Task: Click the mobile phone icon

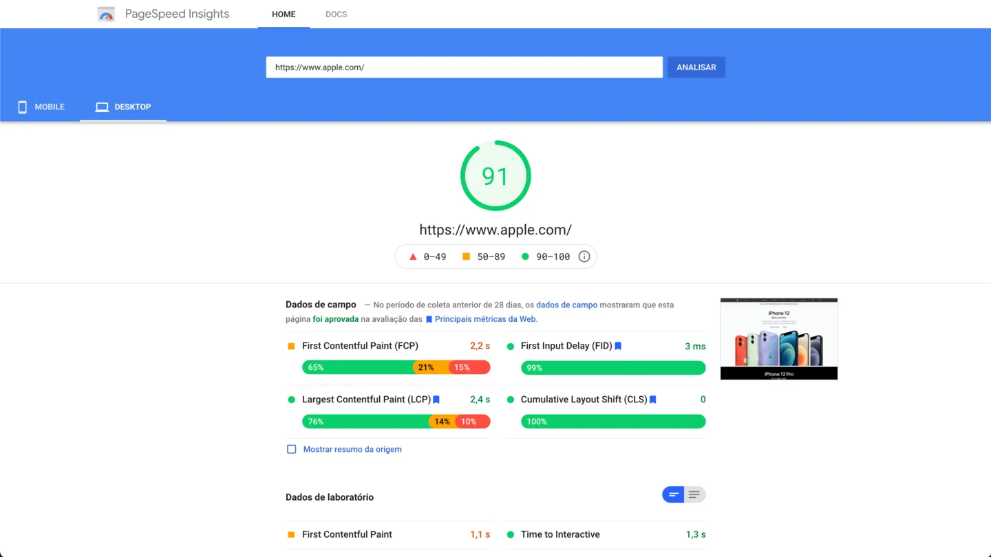Action: (x=22, y=107)
